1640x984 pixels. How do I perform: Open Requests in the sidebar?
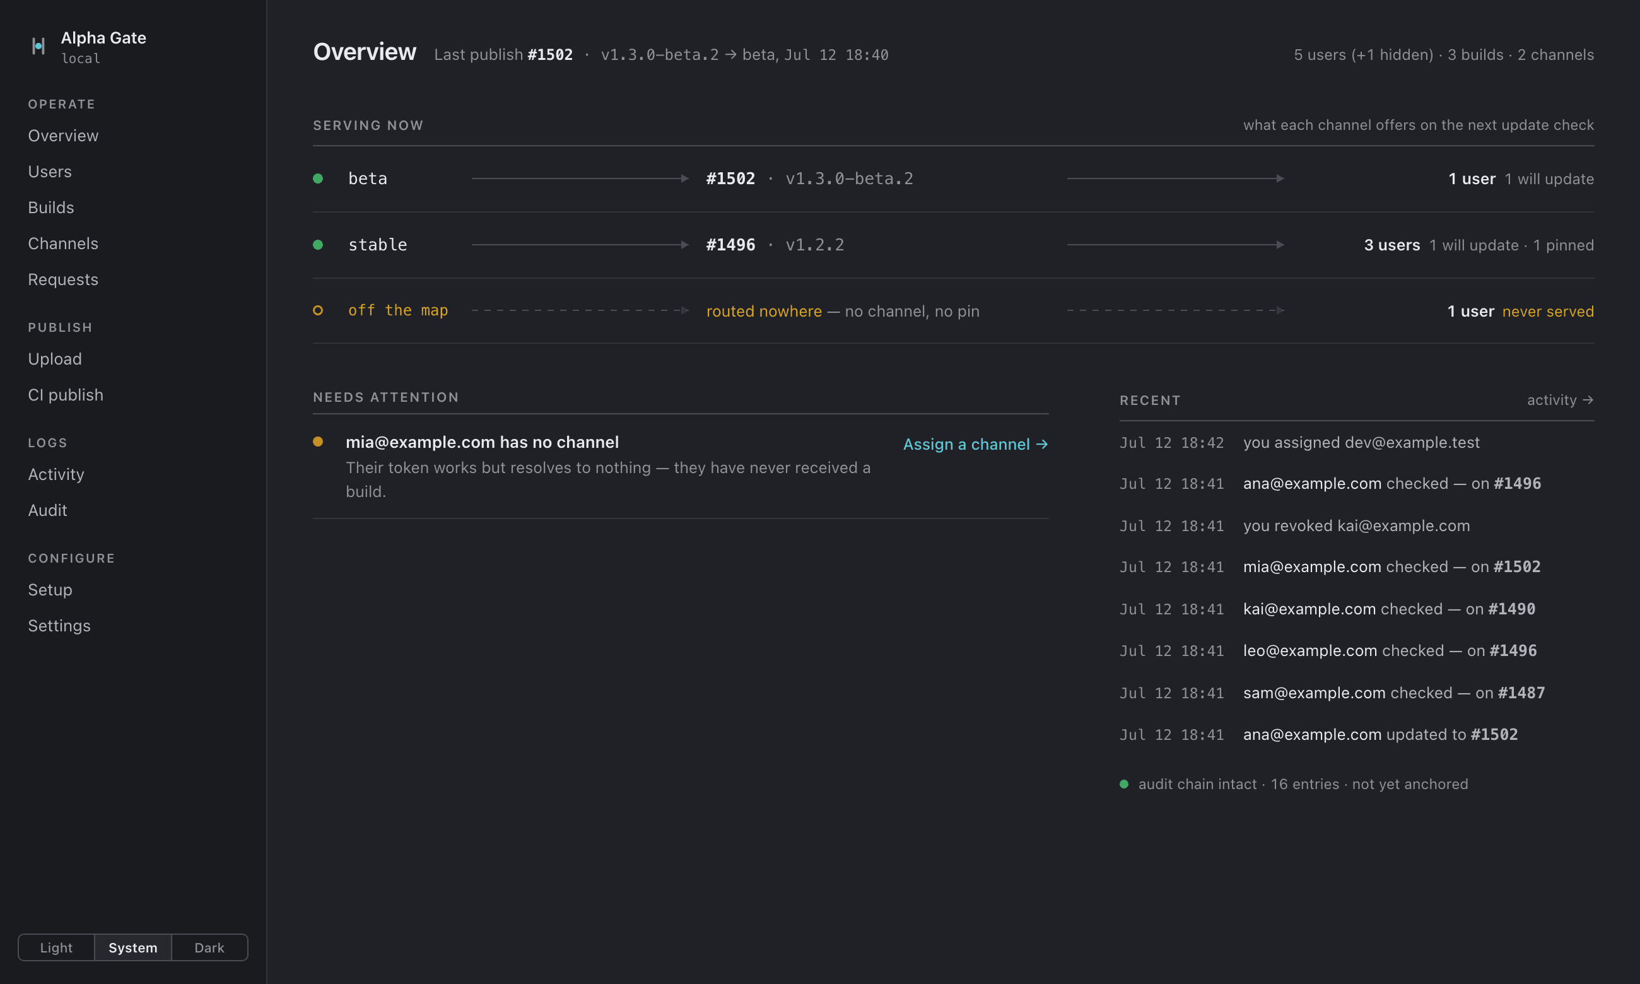coord(63,279)
